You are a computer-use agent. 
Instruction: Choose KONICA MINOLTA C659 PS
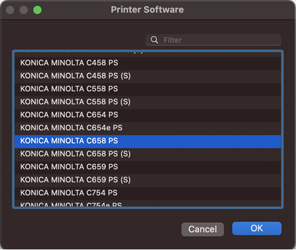click(148, 168)
